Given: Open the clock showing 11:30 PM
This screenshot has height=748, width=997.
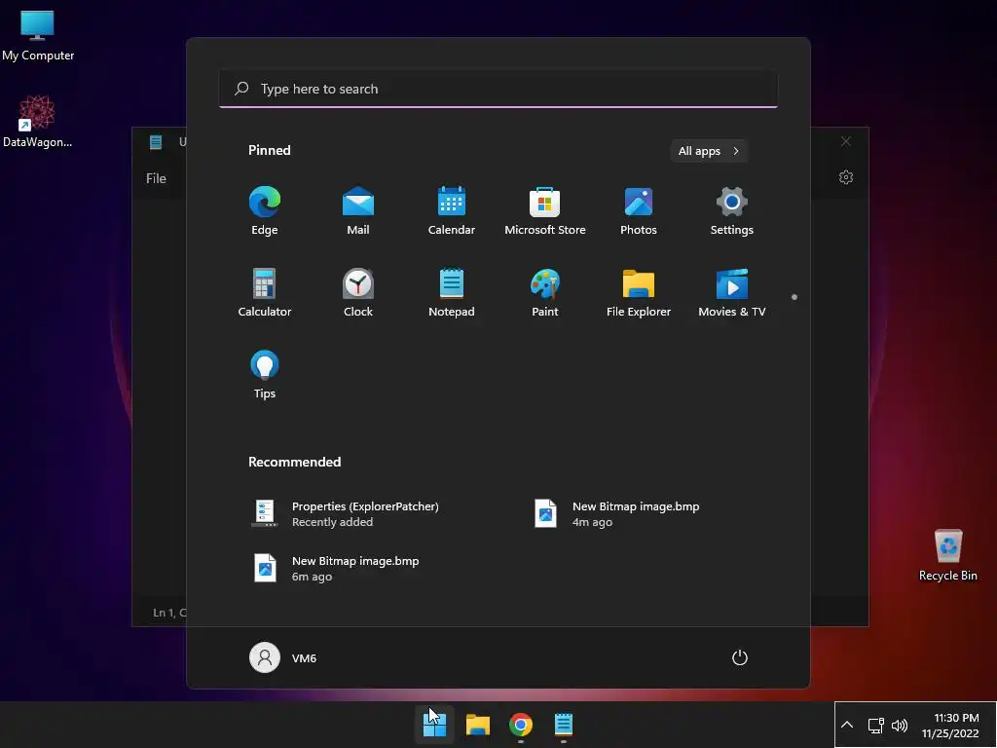Looking at the screenshot, I should pyautogui.click(x=950, y=725).
